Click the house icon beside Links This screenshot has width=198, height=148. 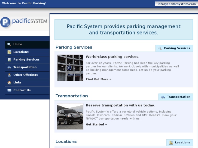point(9,83)
